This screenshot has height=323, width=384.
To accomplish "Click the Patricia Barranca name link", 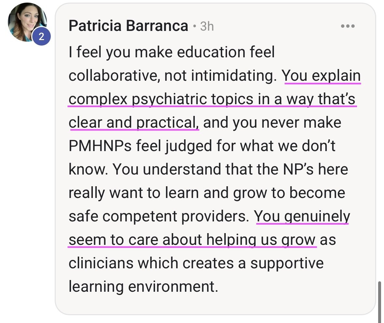I will (128, 26).
